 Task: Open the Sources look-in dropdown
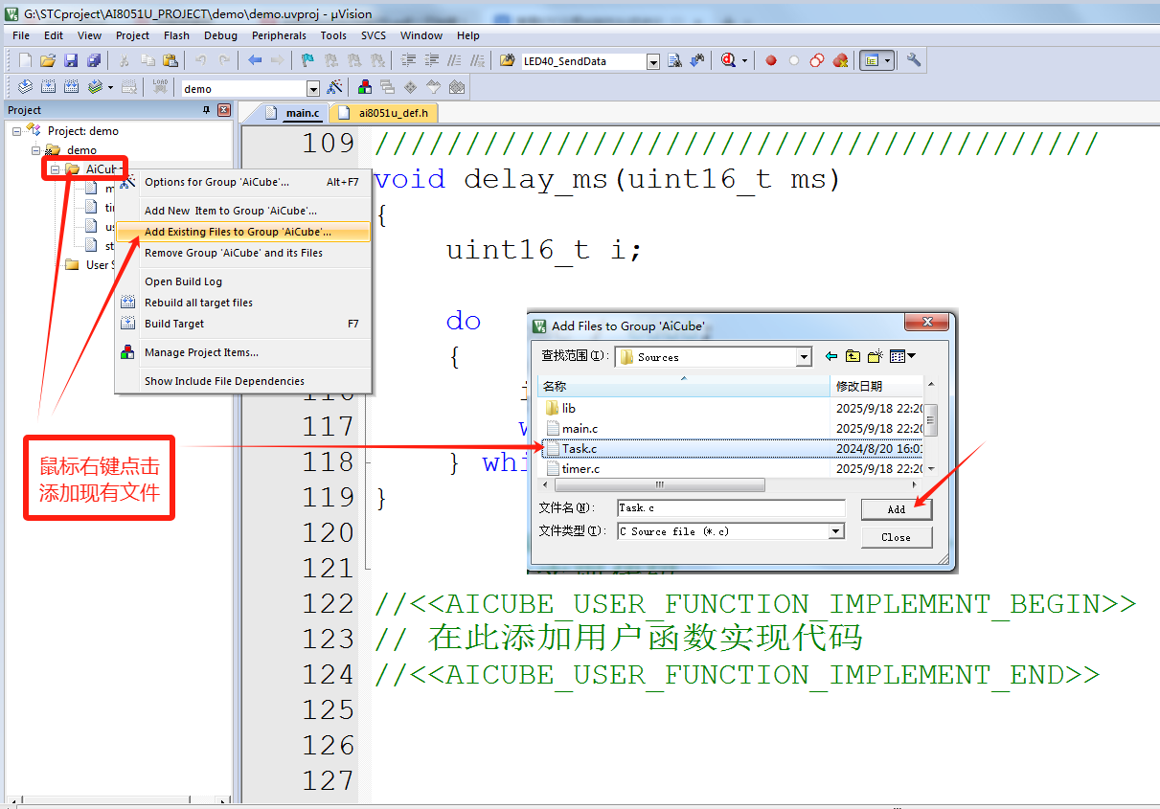point(804,357)
